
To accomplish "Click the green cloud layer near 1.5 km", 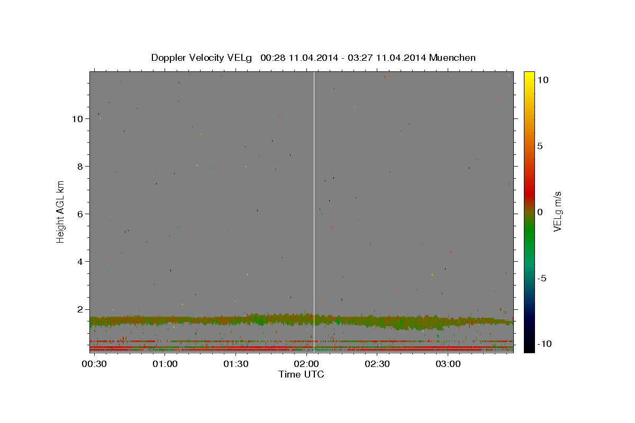I will point(302,319).
